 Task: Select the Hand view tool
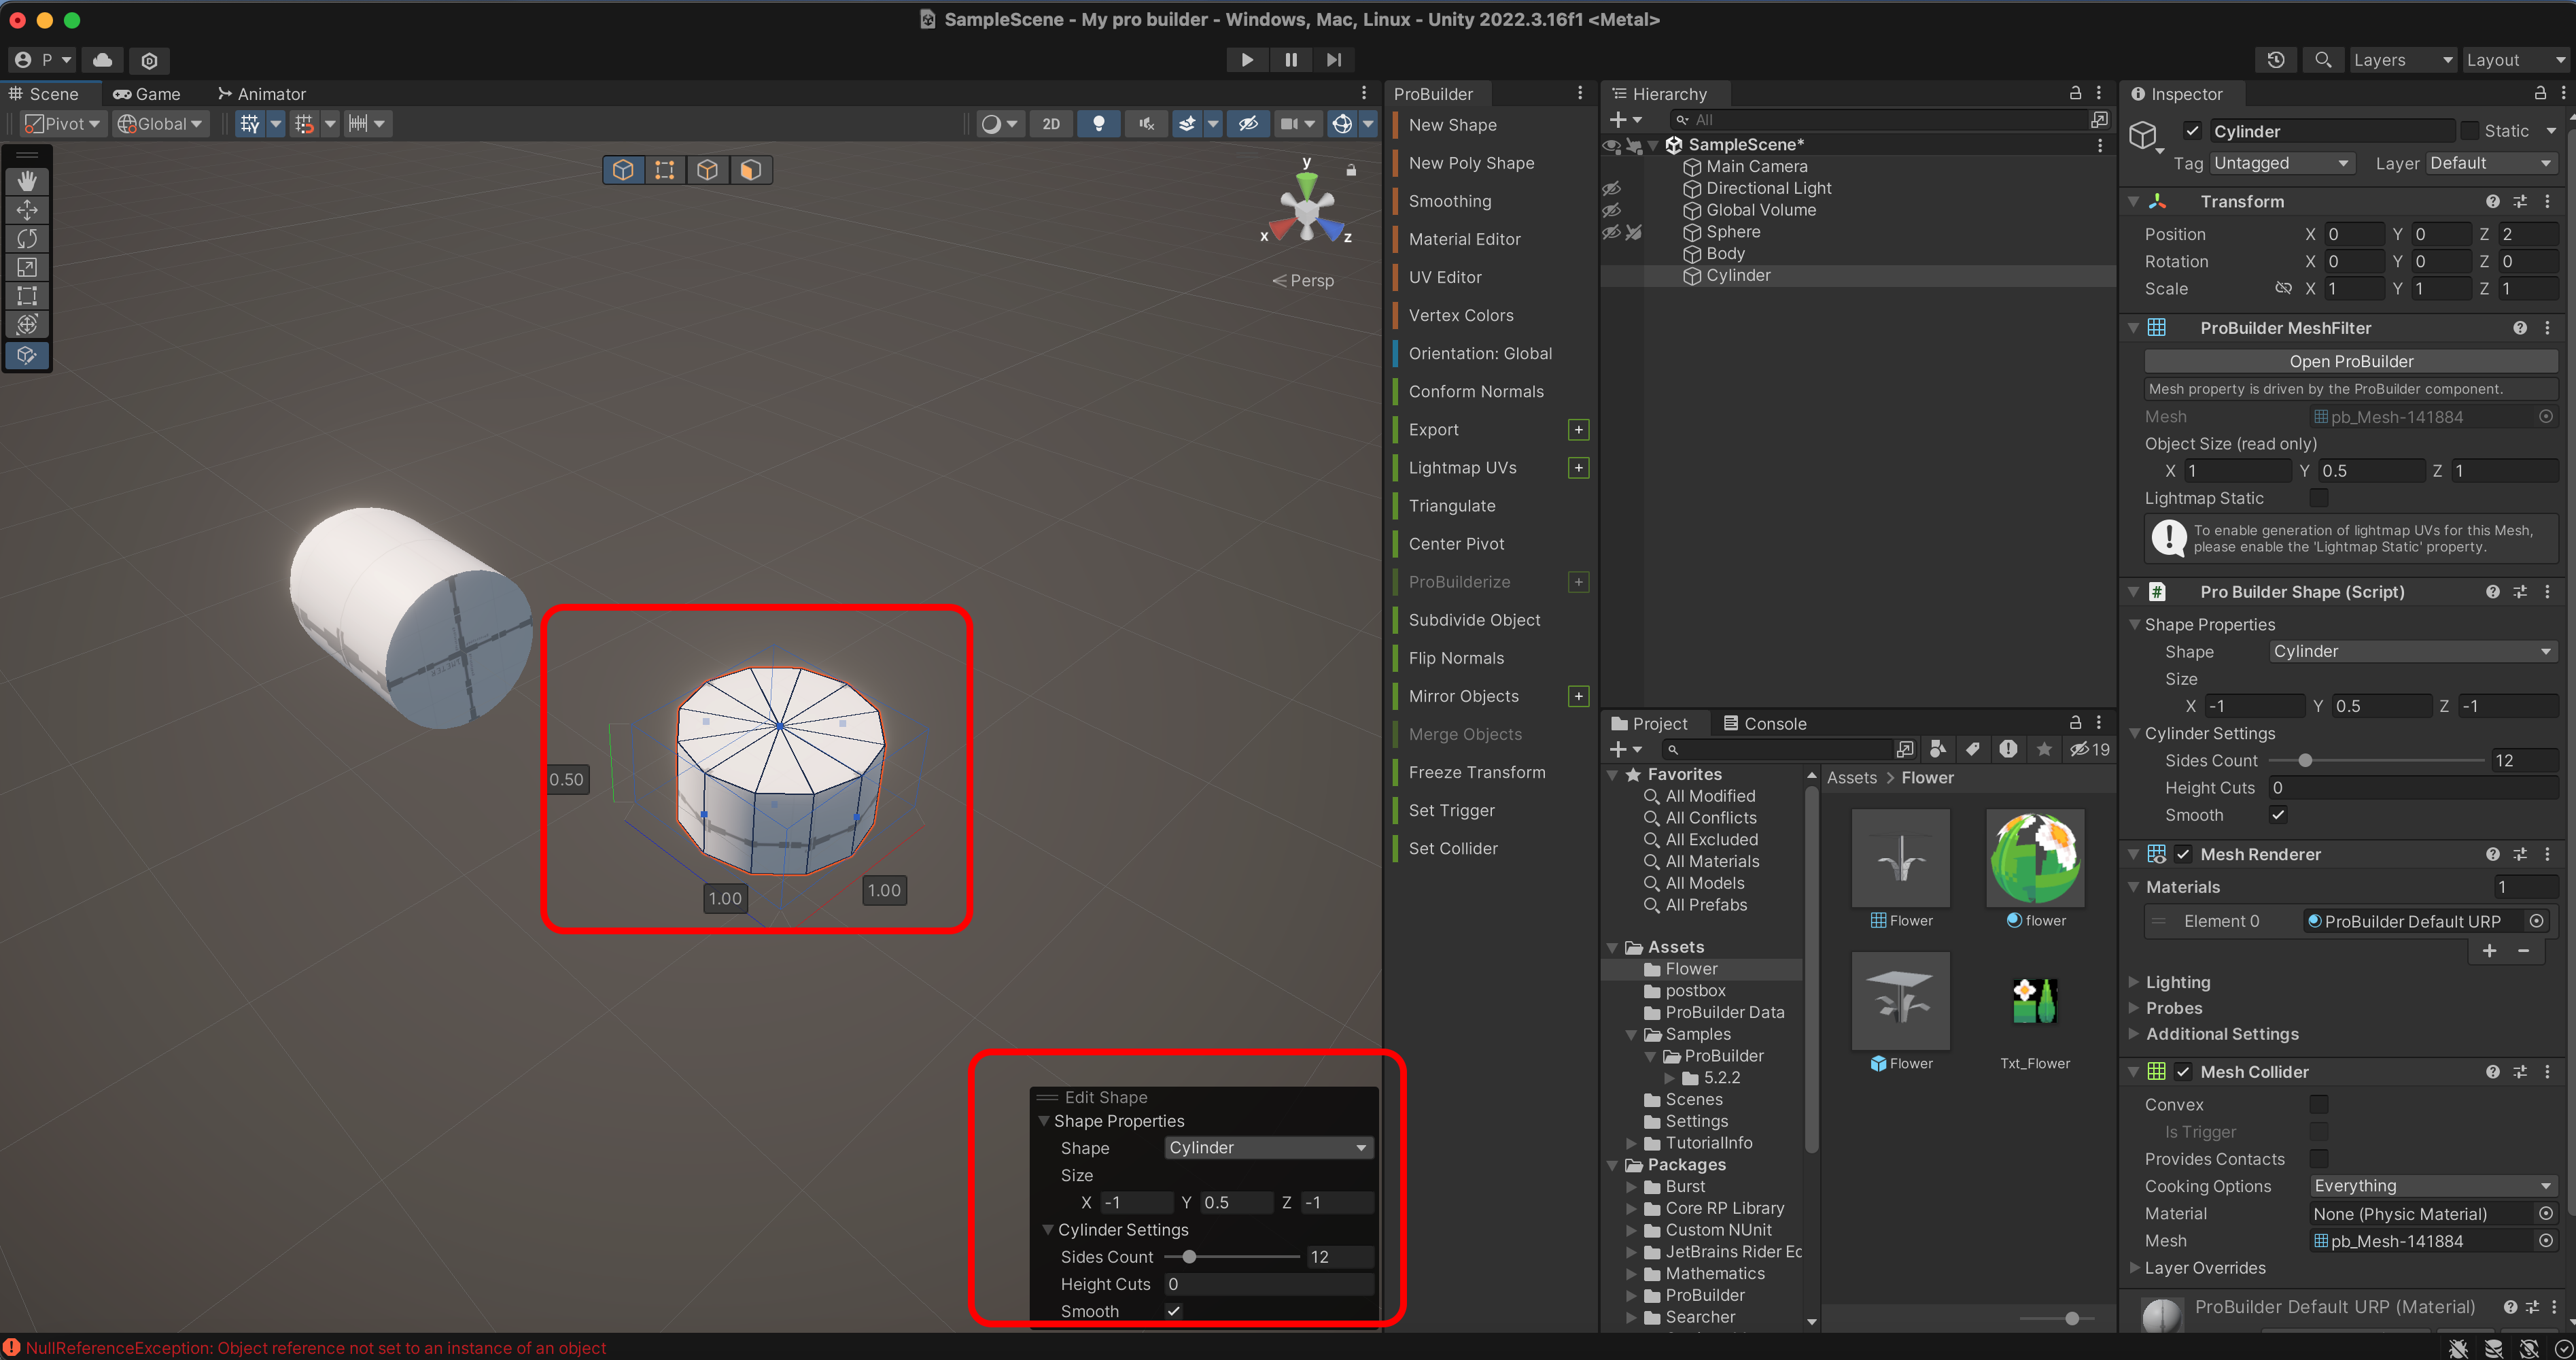pos(27,180)
